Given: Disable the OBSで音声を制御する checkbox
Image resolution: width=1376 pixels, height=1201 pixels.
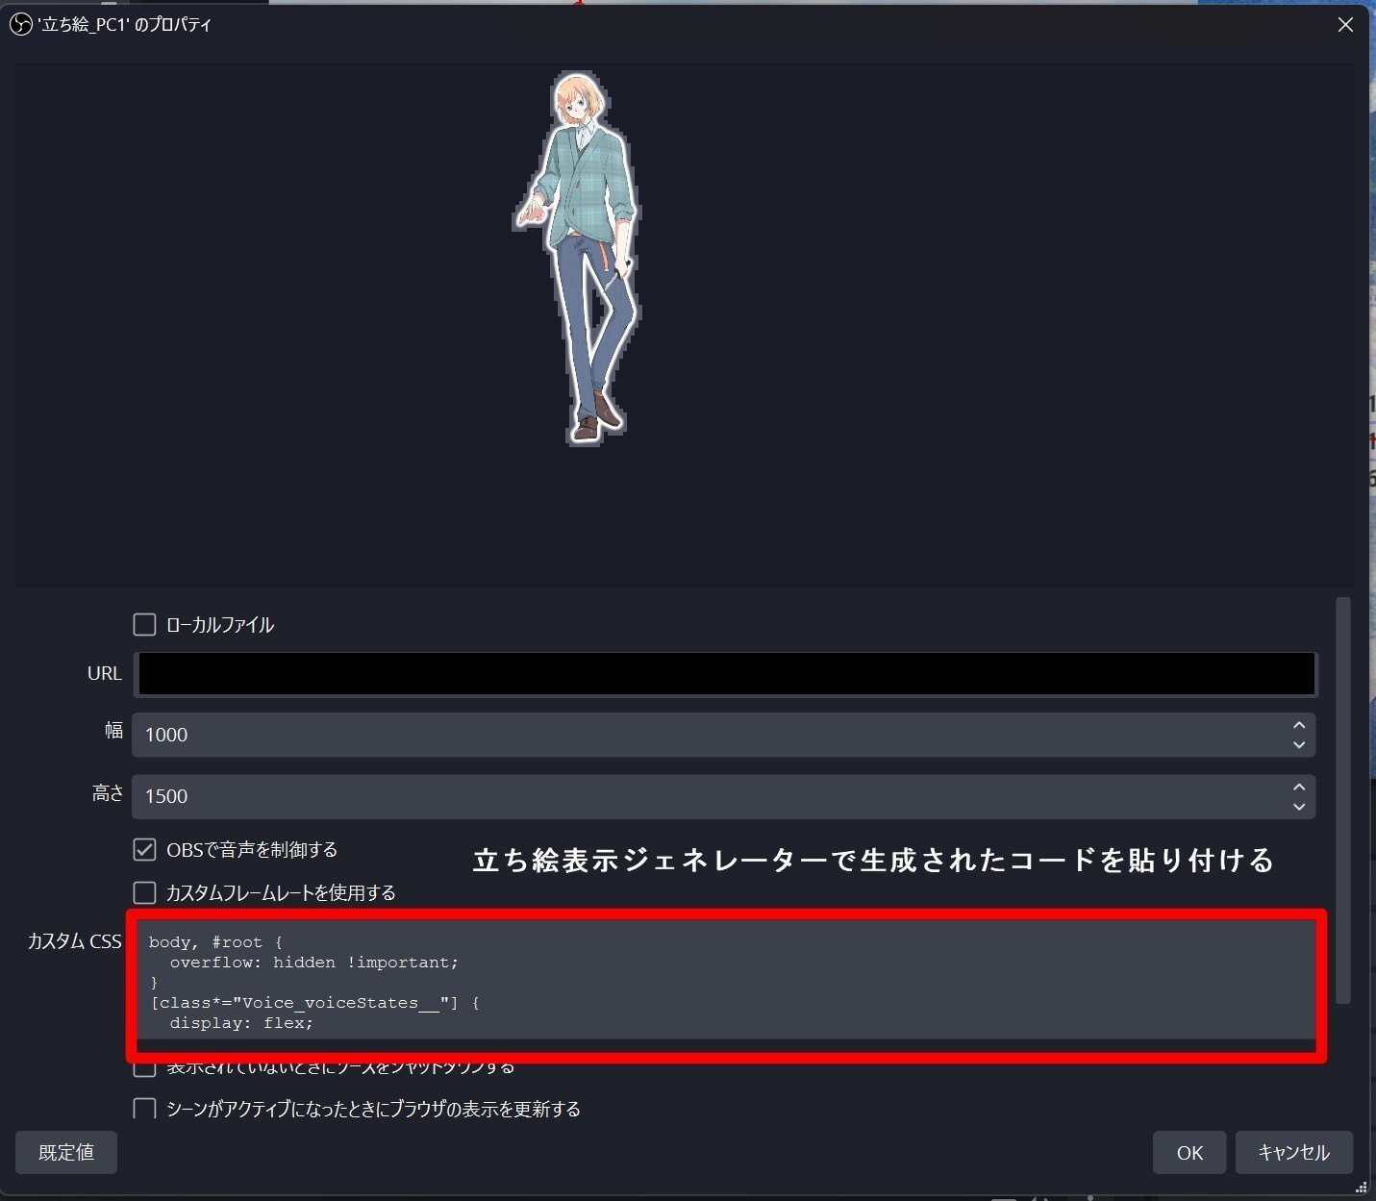Looking at the screenshot, I should 143,849.
